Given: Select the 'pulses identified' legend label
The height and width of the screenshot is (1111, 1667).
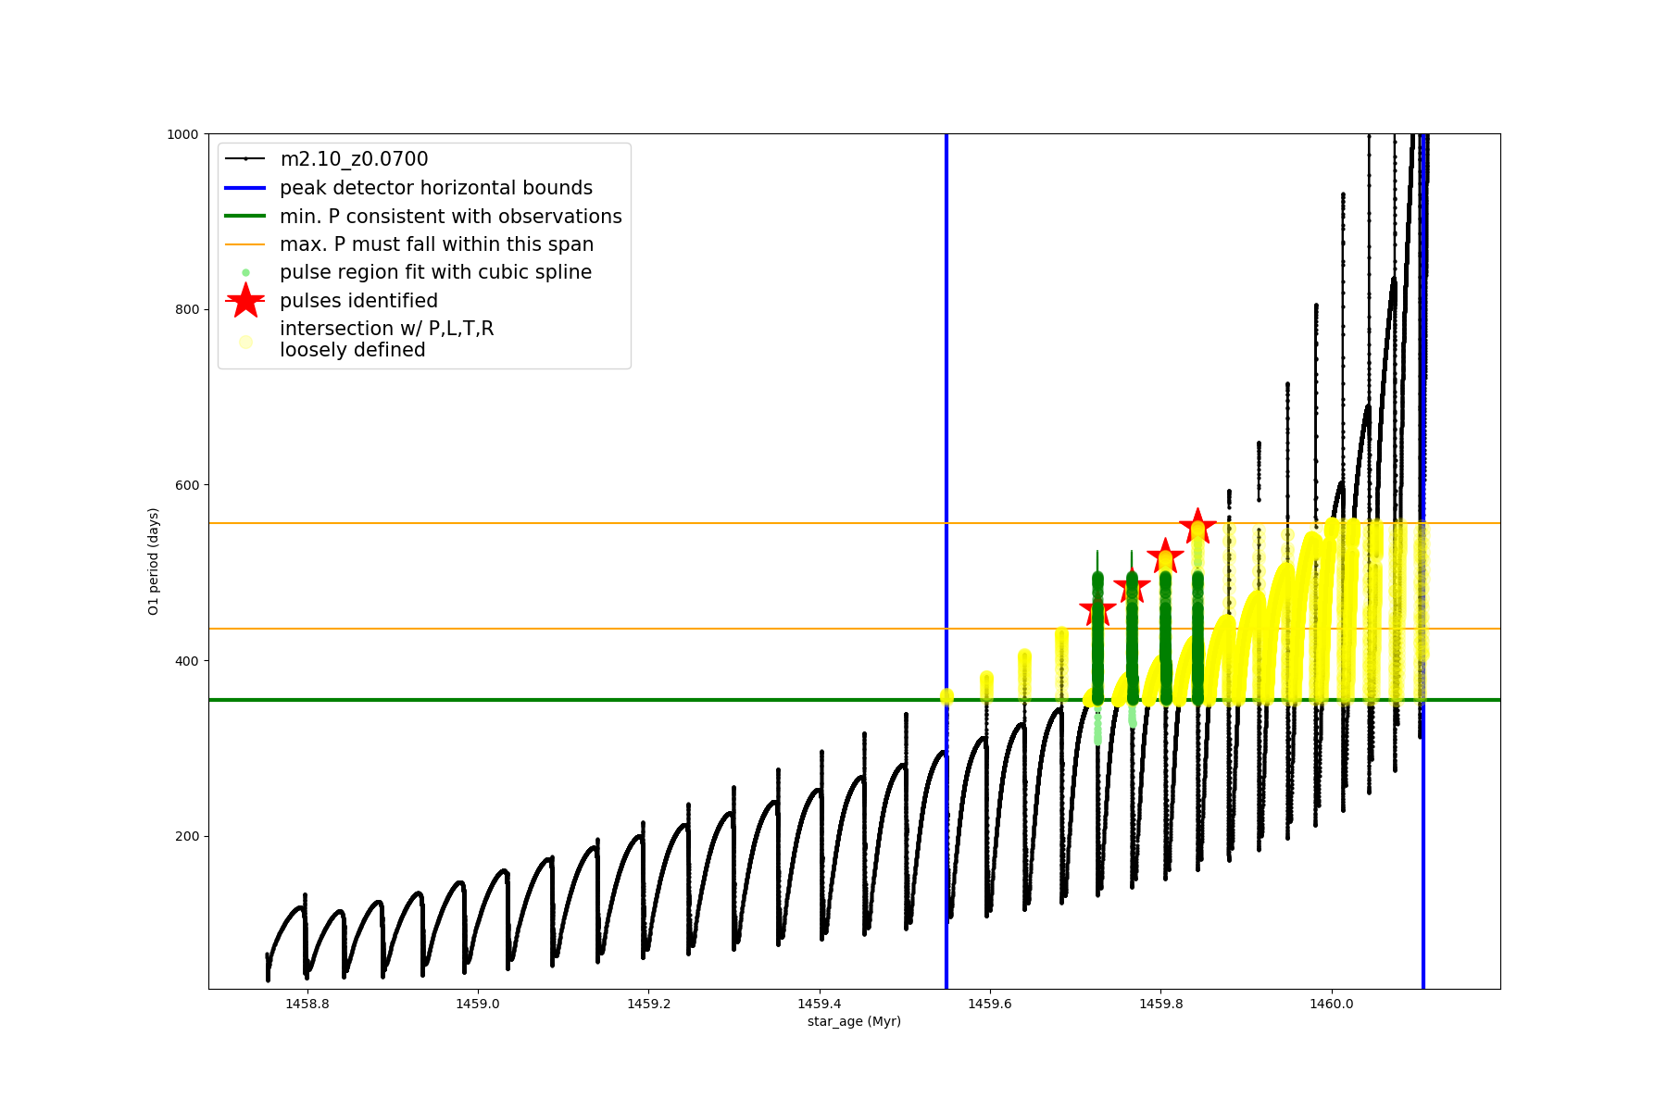Looking at the screenshot, I should tap(358, 301).
